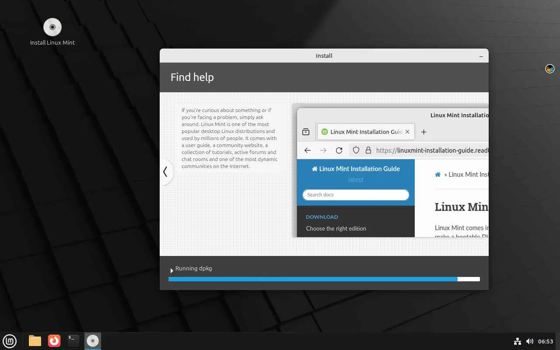560x350 pixels.
Task: Click the home icon in the breadcrumb
Action: pyautogui.click(x=437, y=175)
